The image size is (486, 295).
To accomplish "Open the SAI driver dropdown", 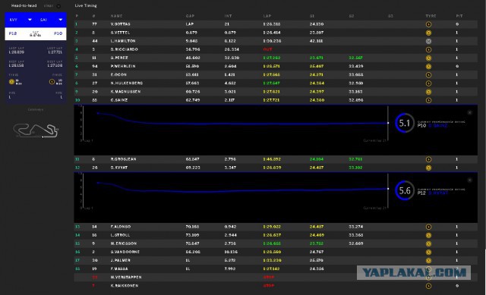I will coord(61,20).
